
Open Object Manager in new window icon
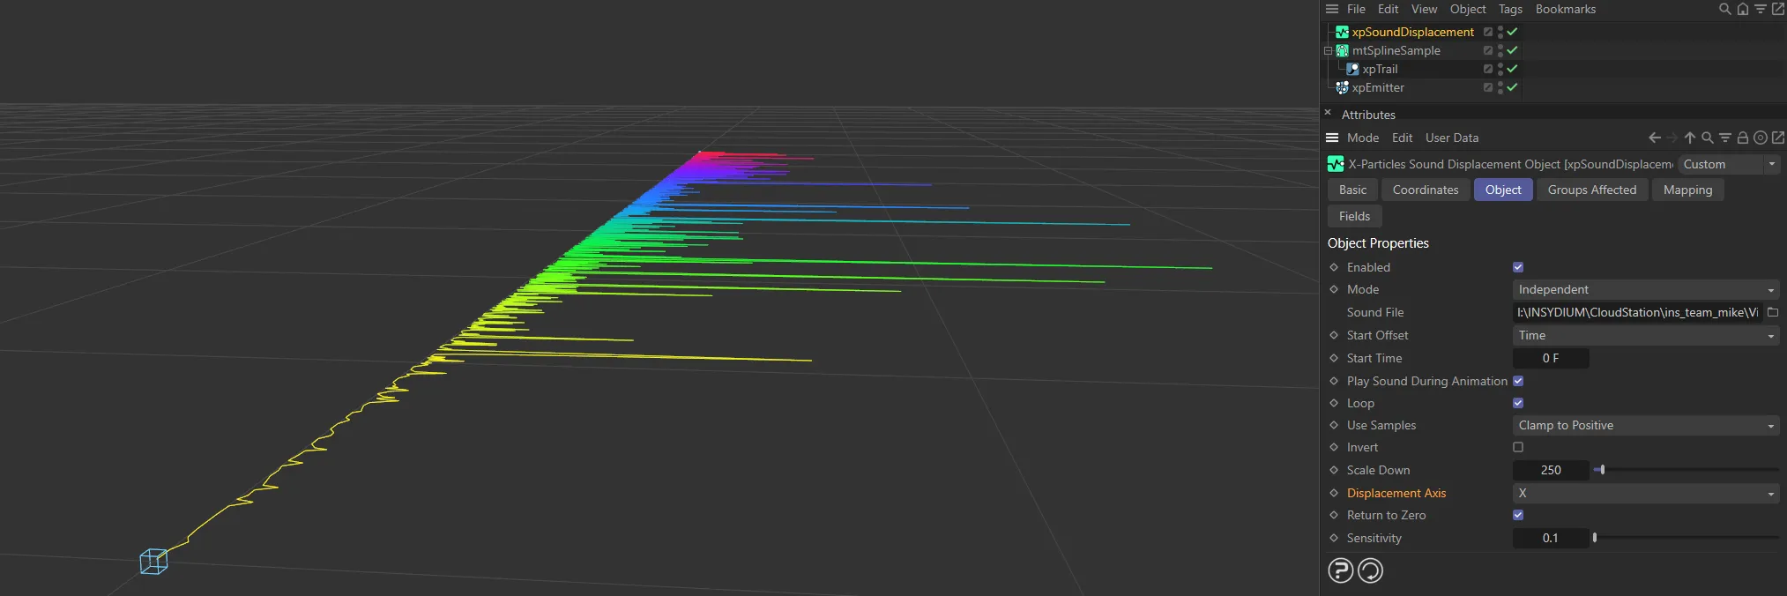click(x=1777, y=9)
